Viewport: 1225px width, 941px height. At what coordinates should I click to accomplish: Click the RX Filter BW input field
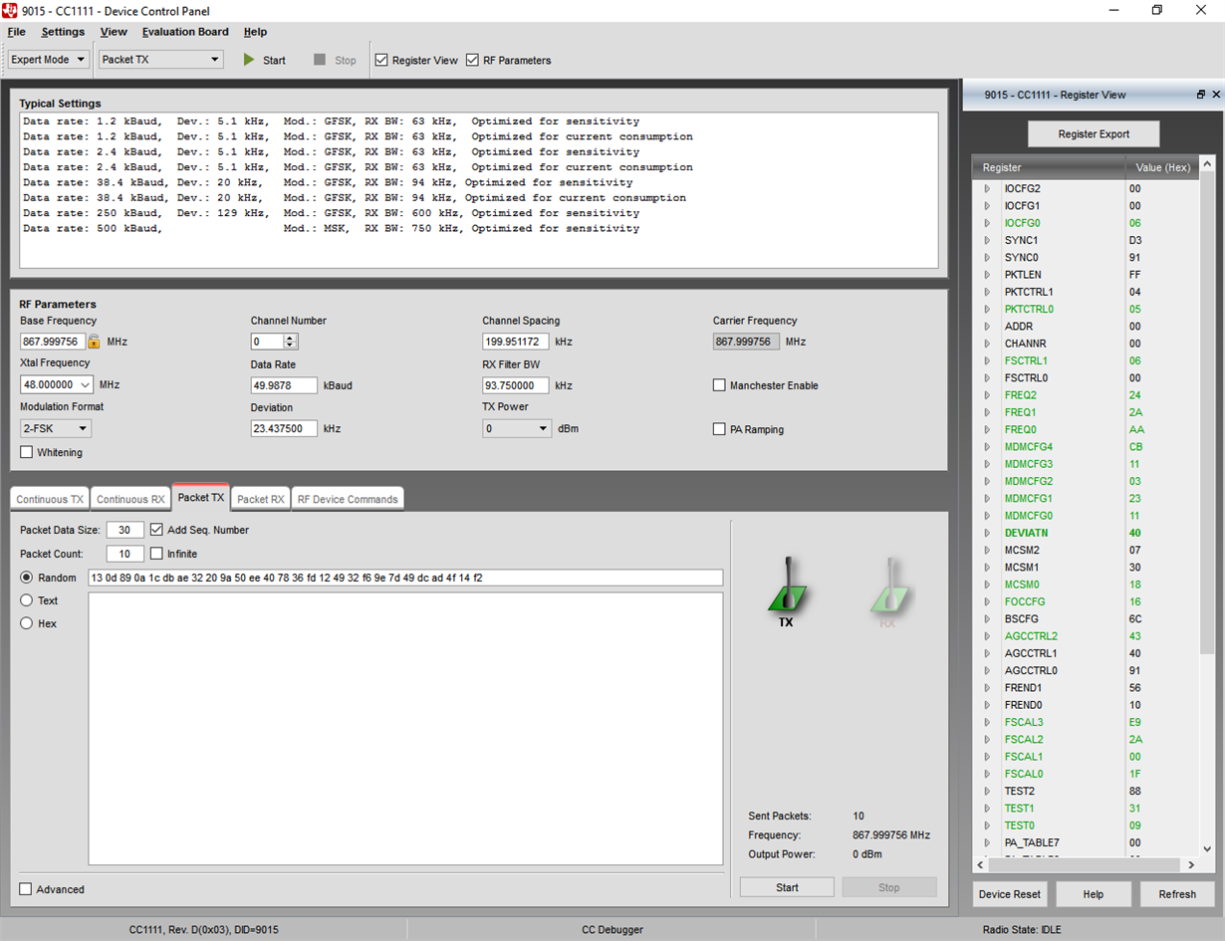pos(516,385)
